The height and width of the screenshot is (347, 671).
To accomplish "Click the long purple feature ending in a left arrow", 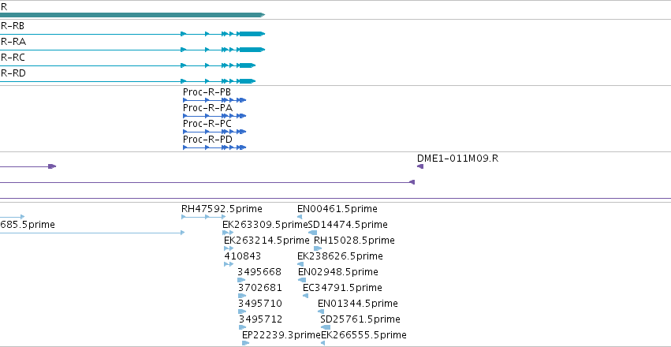I will coord(207,182).
